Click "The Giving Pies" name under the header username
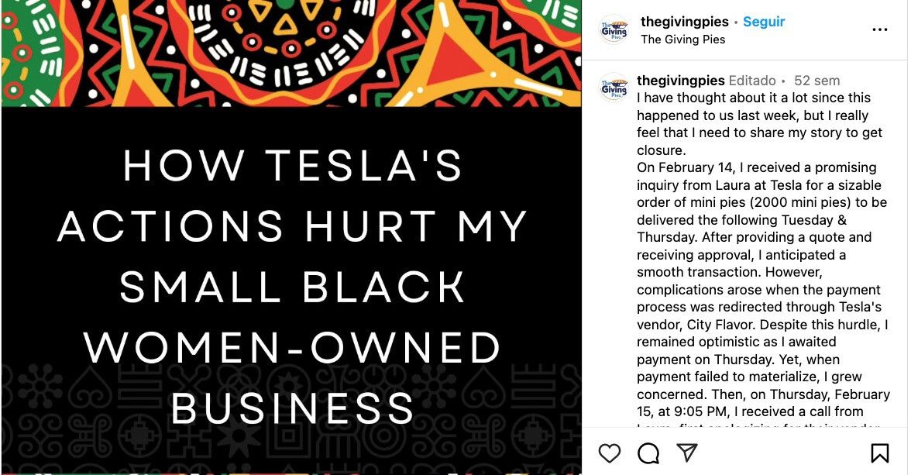This screenshot has width=911, height=475. pos(683,40)
